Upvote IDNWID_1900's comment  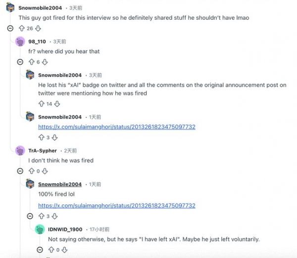click(51, 250)
